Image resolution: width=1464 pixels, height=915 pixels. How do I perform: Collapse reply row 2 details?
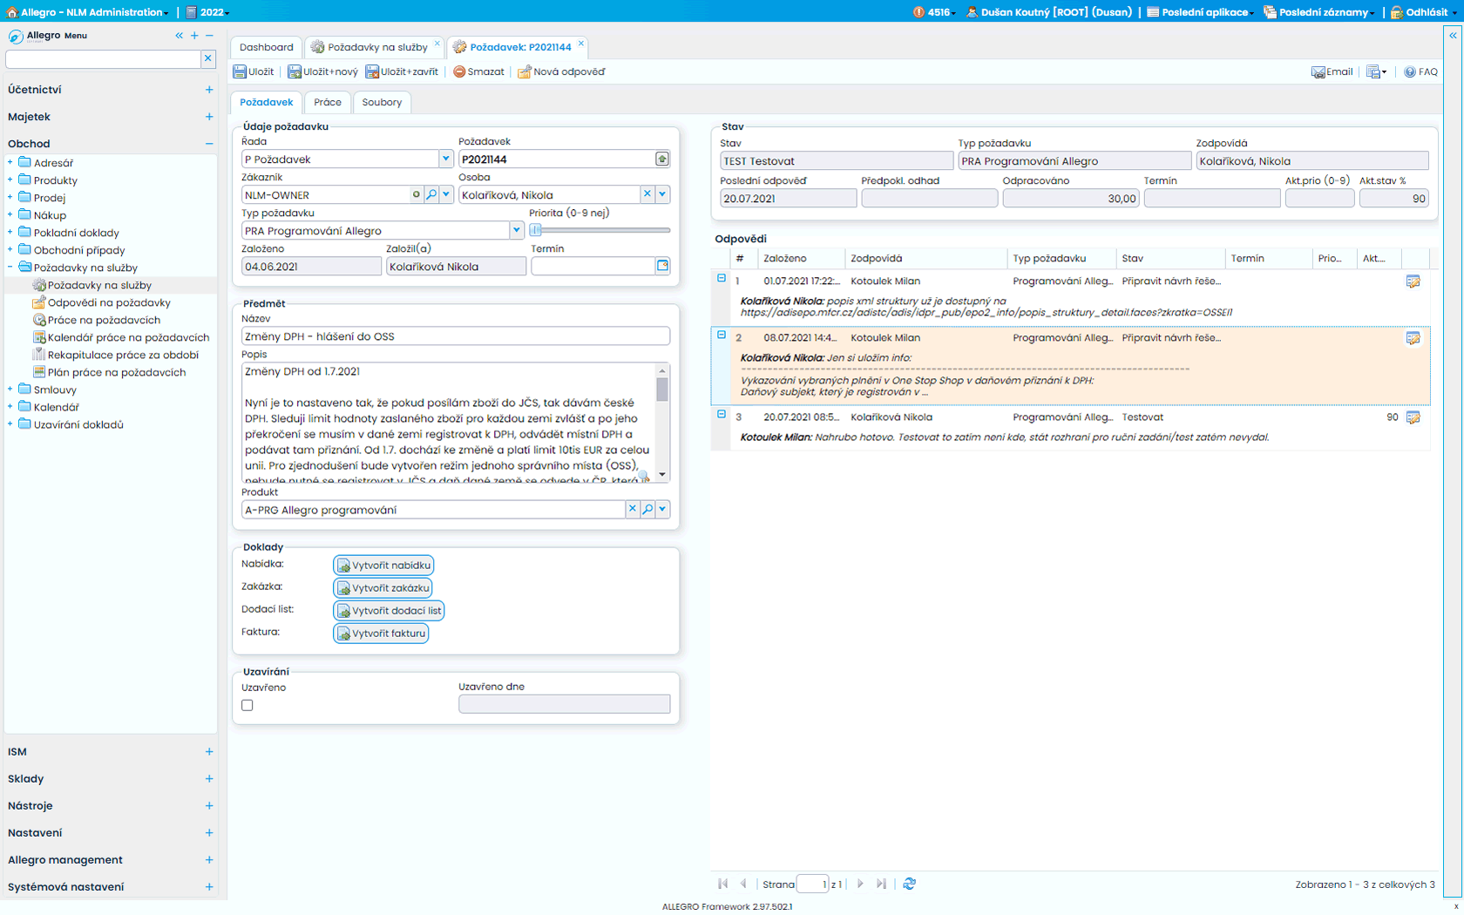pyautogui.click(x=722, y=335)
